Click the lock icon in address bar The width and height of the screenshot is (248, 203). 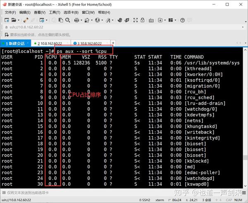click(6, 27)
